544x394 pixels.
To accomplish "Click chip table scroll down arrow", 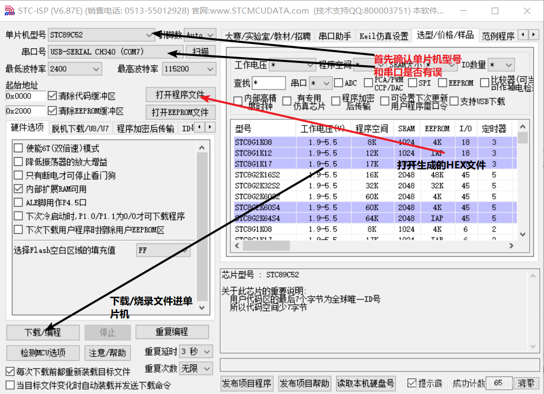I will pyautogui.click(x=523, y=234).
